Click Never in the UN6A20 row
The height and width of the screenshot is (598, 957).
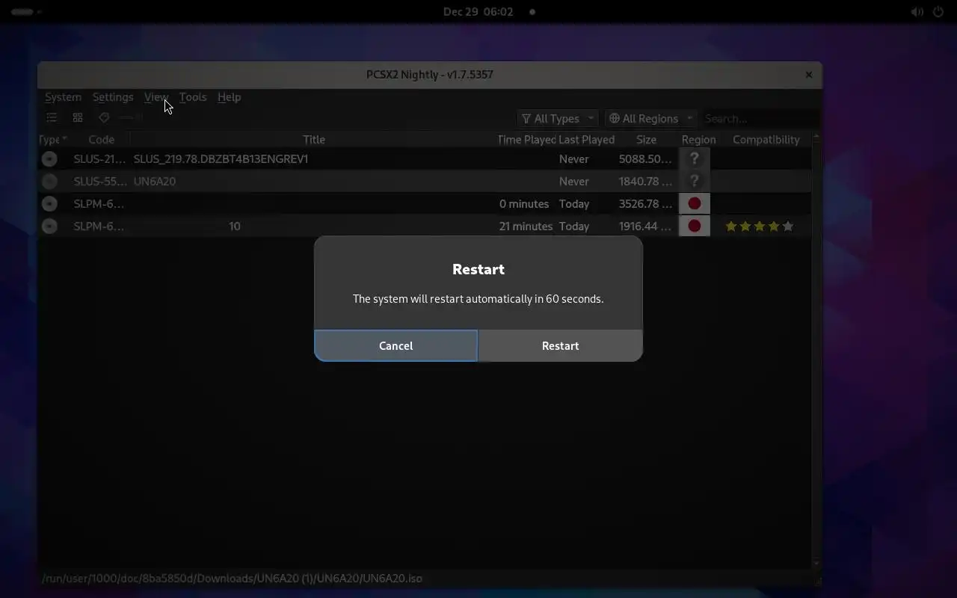tap(573, 181)
